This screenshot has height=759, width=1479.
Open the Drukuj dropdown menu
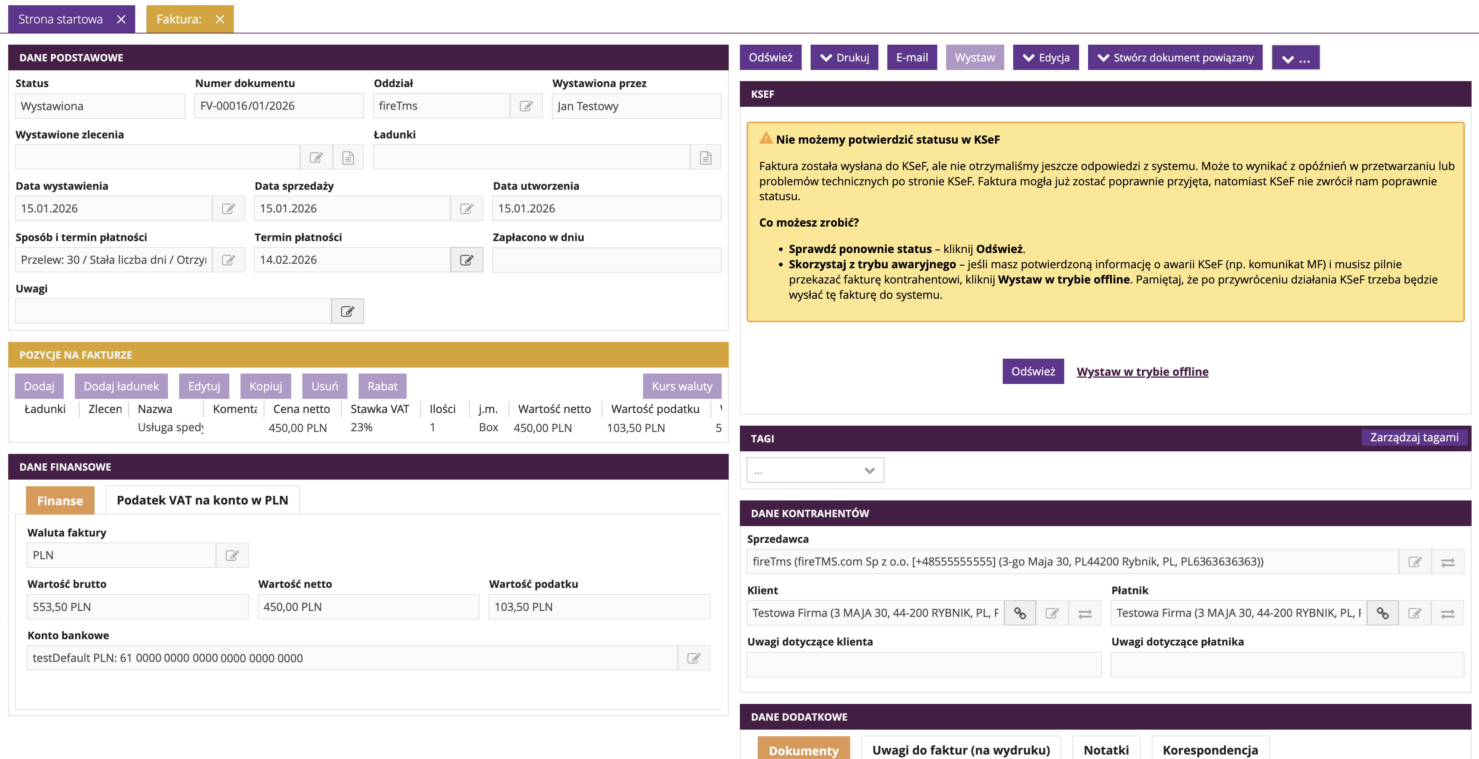point(844,58)
